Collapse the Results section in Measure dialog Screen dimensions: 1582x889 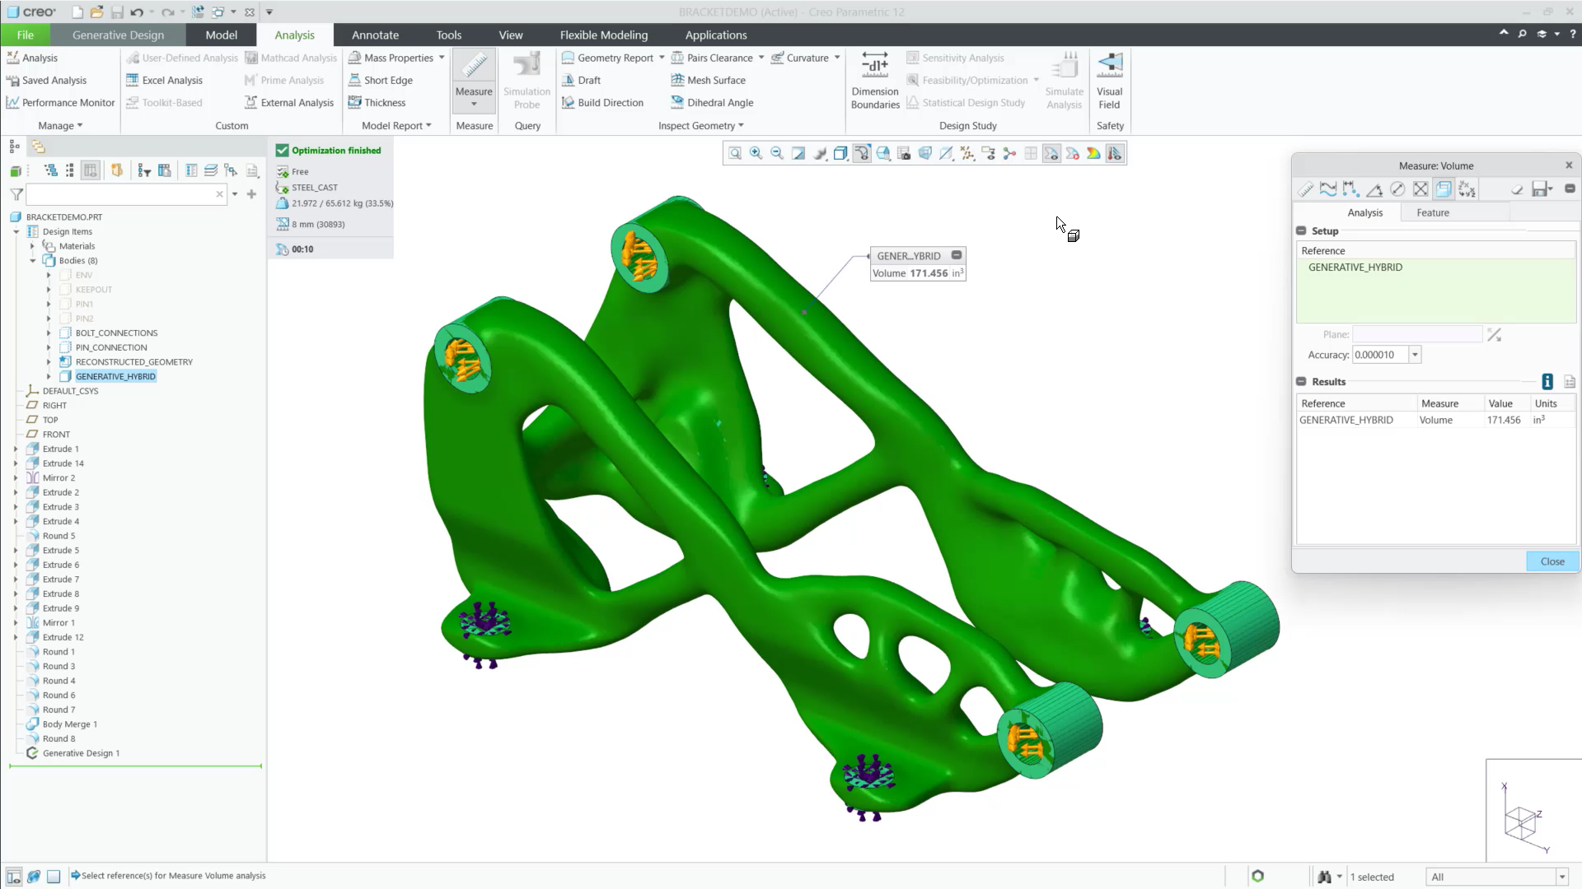[1301, 382]
